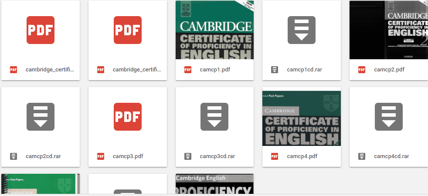428x196 pixels.
Task: Select the file name camcp1.pdf
Action: 215,70
